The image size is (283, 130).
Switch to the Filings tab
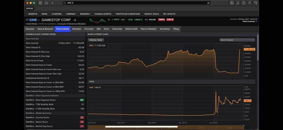(176, 29)
